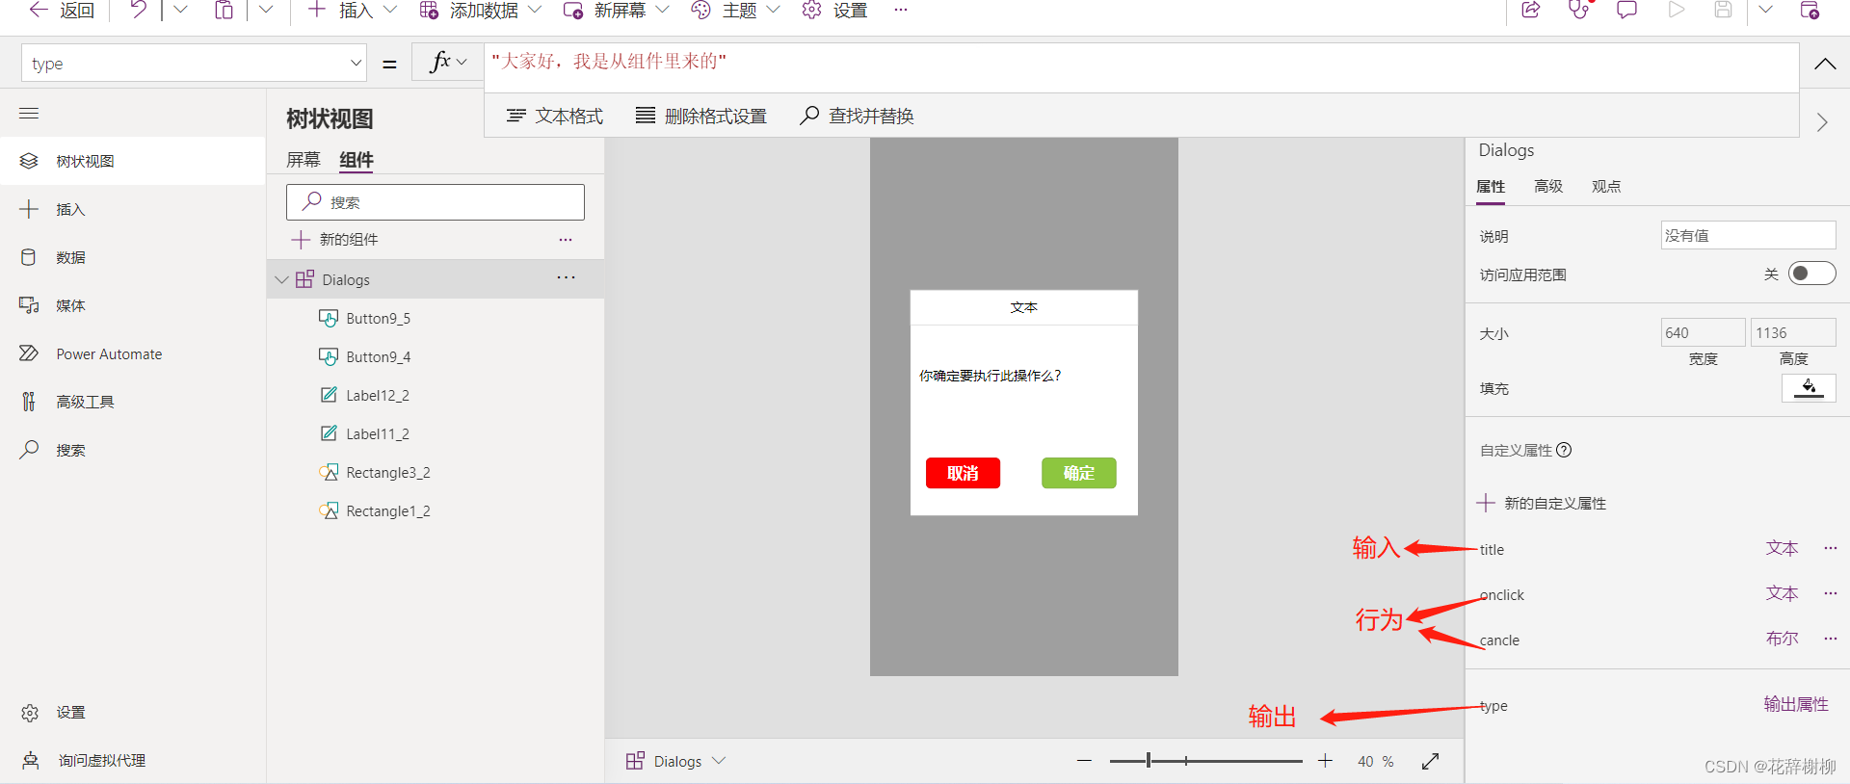Open 数据 in left sidebar
This screenshot has width=1850, height=784.
click(x=133, y=257)
